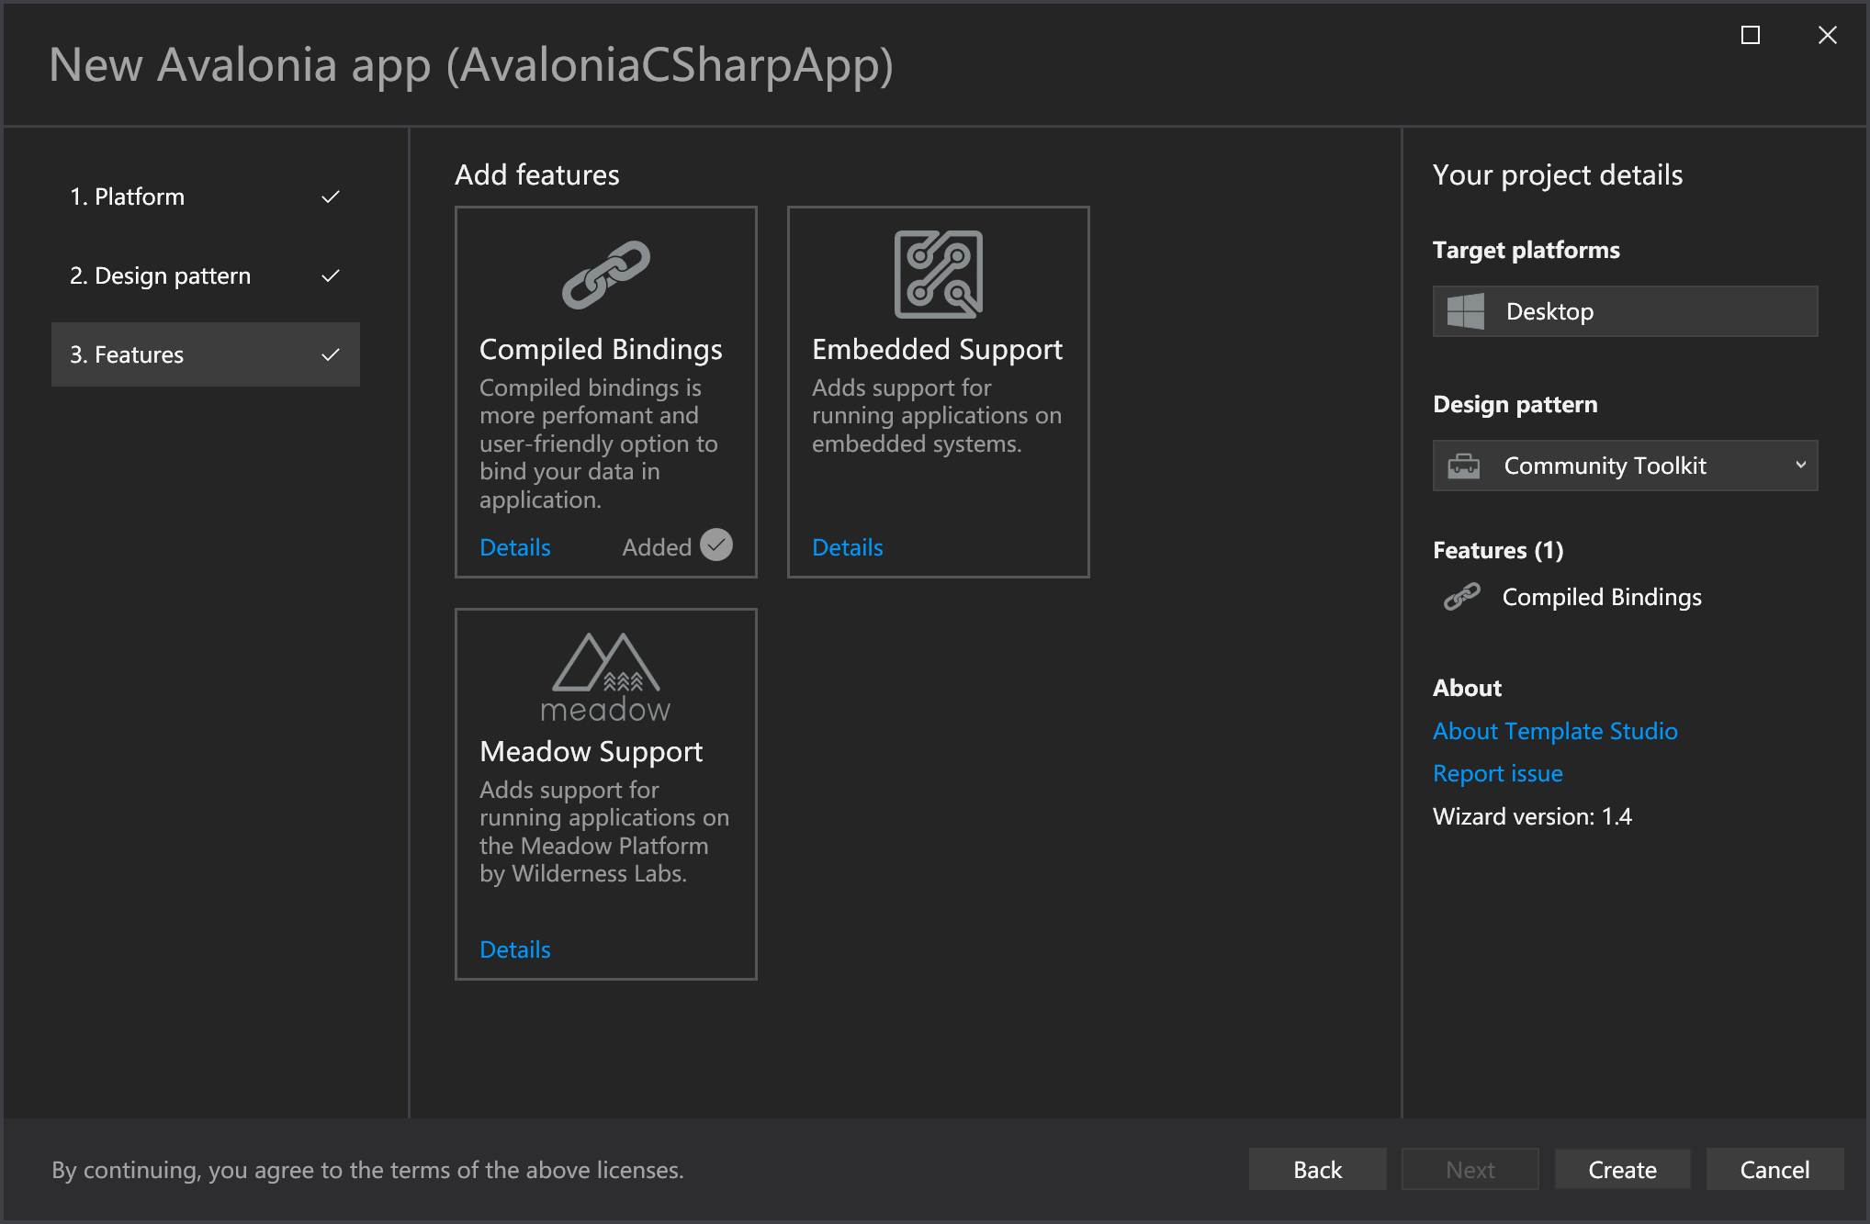Viewport: 1870px width, 1224px height.
Task: Expand the Community Toolkit dropdown arrow
Action: point(1800,465)
